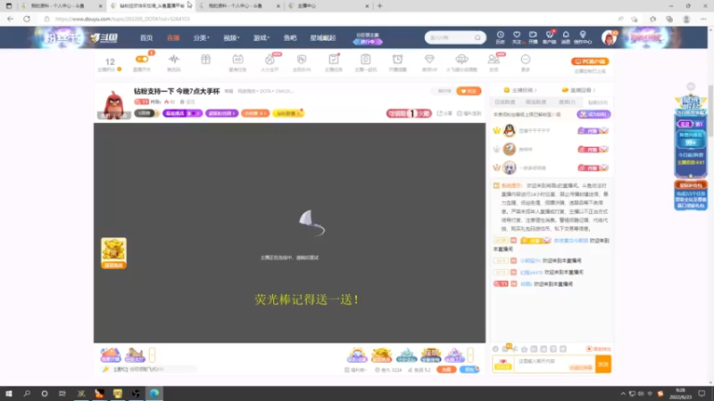Open the Windows Start menu
The height and width of the screenshot is (401, 714).
coord(9,393)
